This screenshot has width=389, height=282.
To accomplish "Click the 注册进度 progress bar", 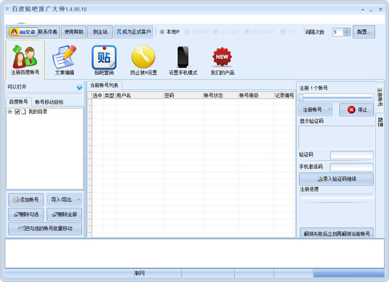I will click(x=336, y=196).
